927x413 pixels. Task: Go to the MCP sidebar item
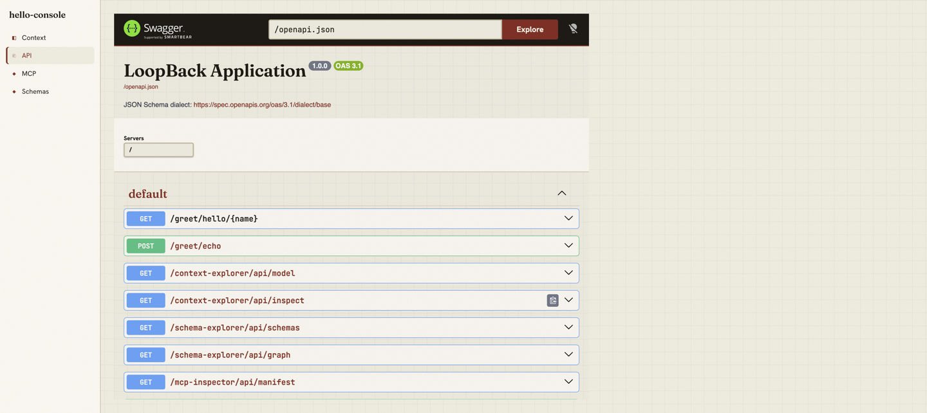50,74
